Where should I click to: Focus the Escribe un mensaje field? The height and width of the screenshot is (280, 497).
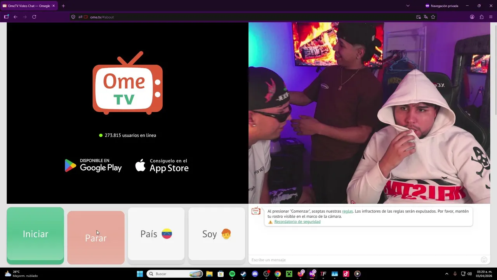point(364,260)
